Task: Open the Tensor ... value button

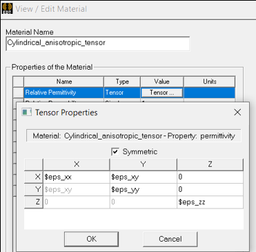Action: [x=162, y=93]
